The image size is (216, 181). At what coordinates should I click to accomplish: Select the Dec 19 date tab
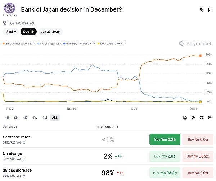click(x=29, y=32)
